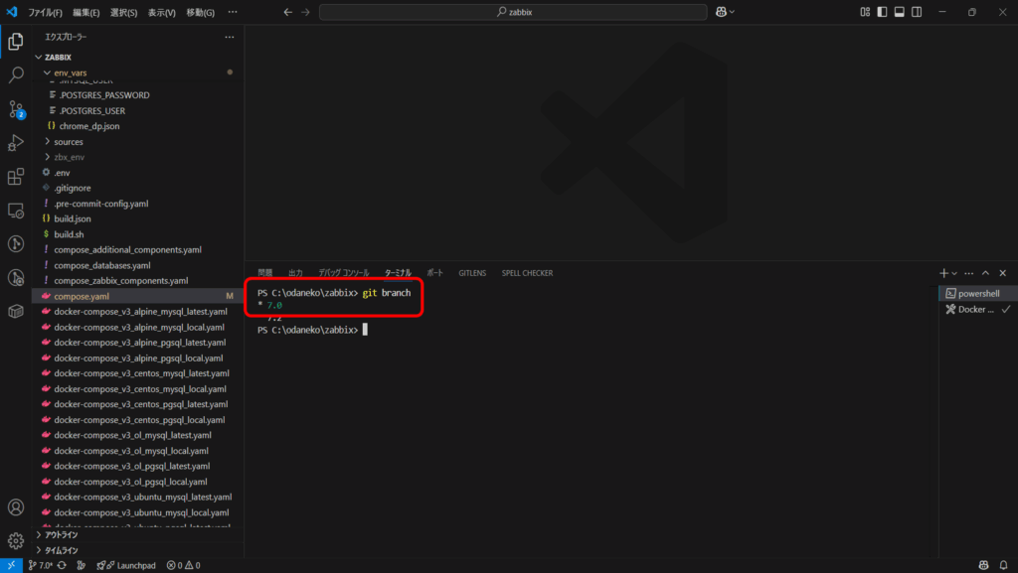Switch to the ポート panel tab

434,273
